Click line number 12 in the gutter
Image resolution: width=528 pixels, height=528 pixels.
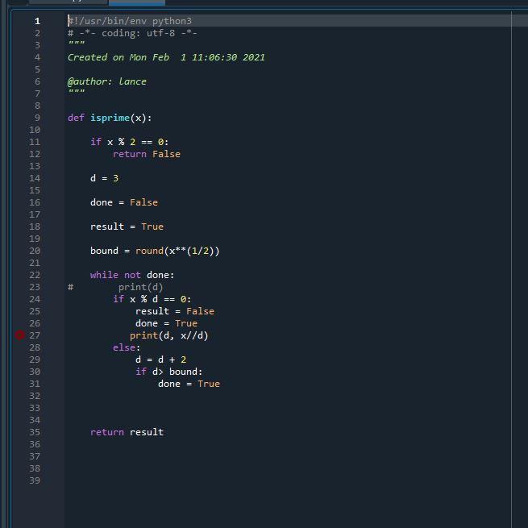35,154
